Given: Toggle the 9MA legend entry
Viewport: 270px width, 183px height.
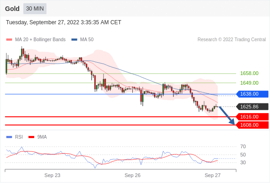Looking at the screenshot, I should pyautogui.click(x=38, y=137).
